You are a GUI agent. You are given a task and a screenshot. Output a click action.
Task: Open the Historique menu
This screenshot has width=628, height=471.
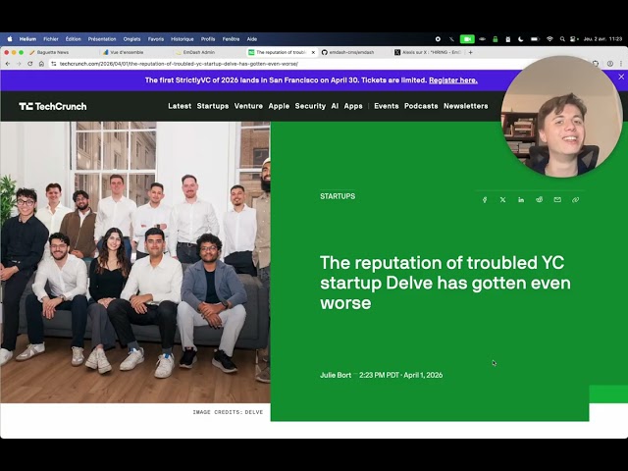(183, 39)
